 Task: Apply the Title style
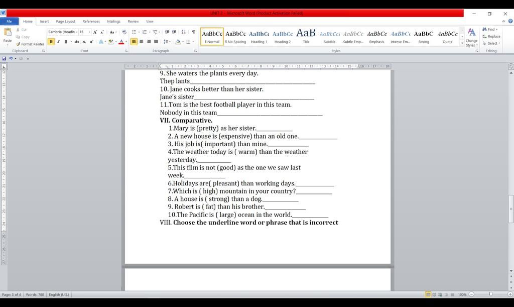[x=306, y=37]
